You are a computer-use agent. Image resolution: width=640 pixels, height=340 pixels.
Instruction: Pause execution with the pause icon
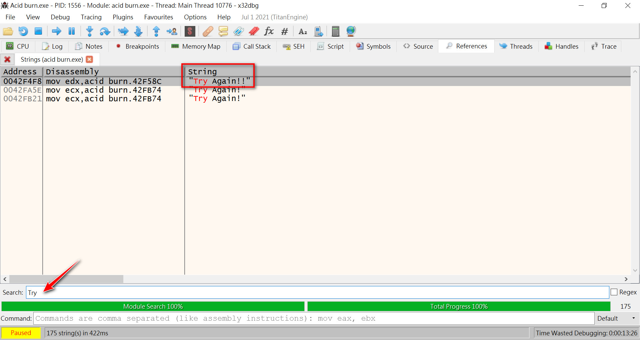72,31
